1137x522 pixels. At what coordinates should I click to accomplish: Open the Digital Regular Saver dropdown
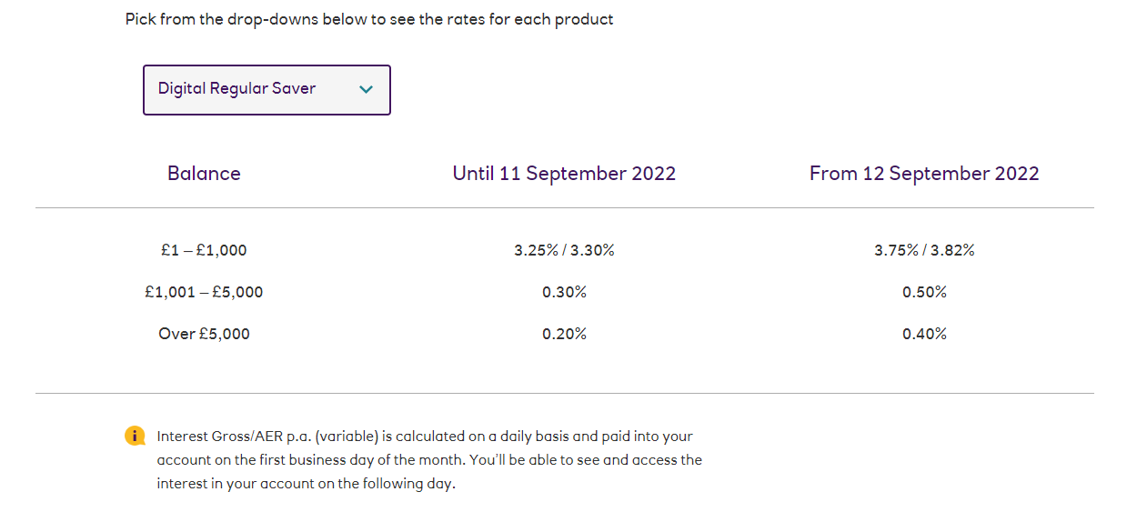coord(267,89)
